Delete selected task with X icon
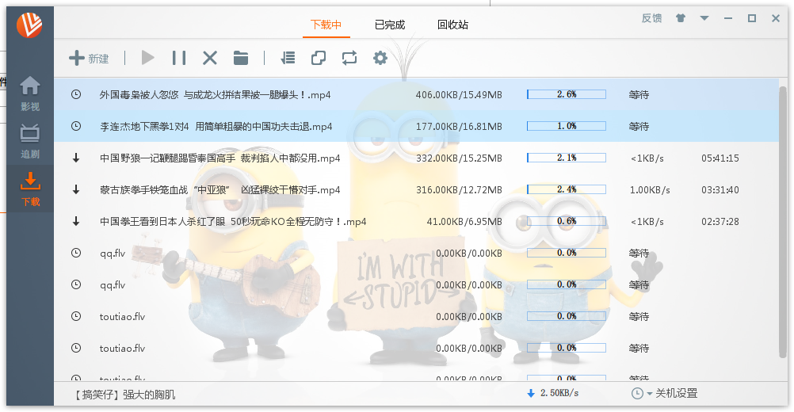This screenshot has height=412, width=794. coord(210,58)
